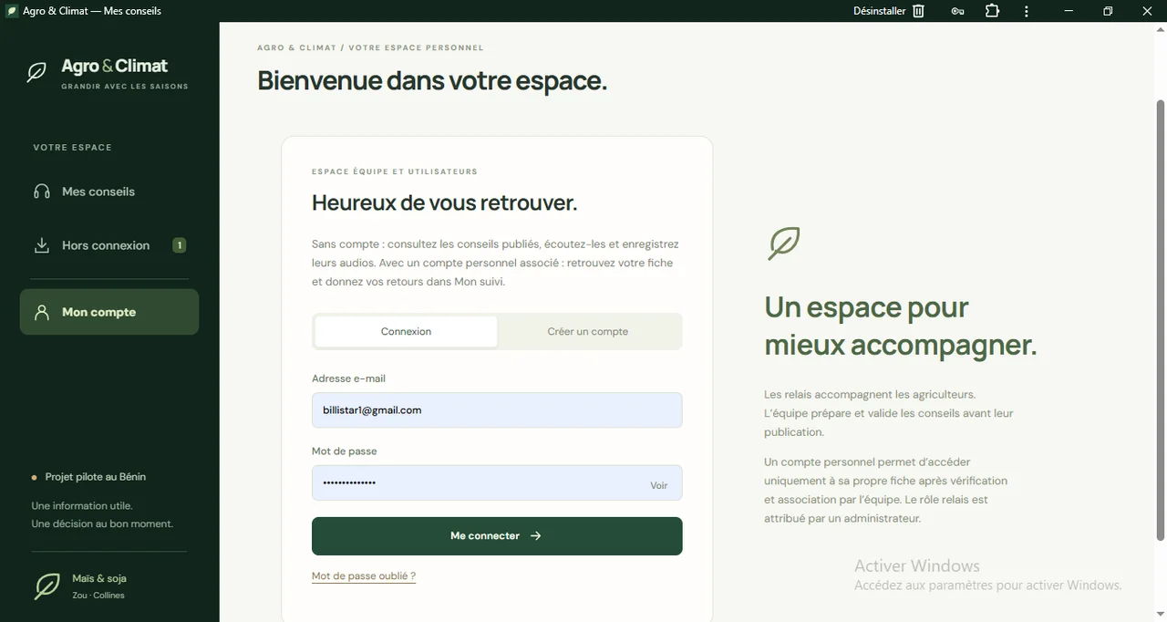This screenshot has height=622, width=1167.
Task: Switch to the Créer un compte tab
Action: (588, 332)
